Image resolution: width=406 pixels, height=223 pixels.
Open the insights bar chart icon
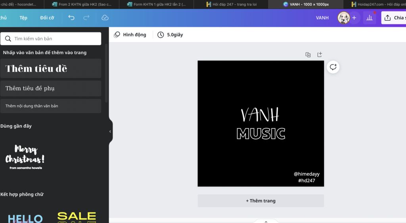point(370,18)
